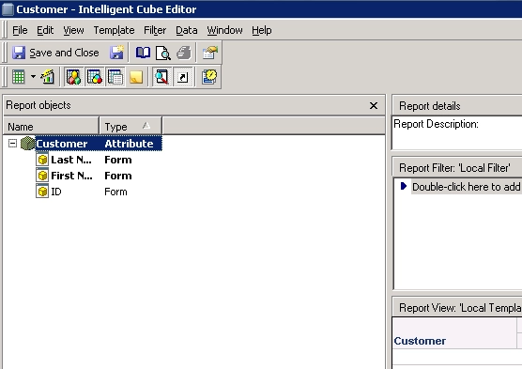Open the Template menu
The width and height of the screenshot is (522, 369).
click(114, 30)
